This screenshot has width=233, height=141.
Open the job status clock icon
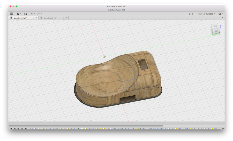(x=190, y=14)
